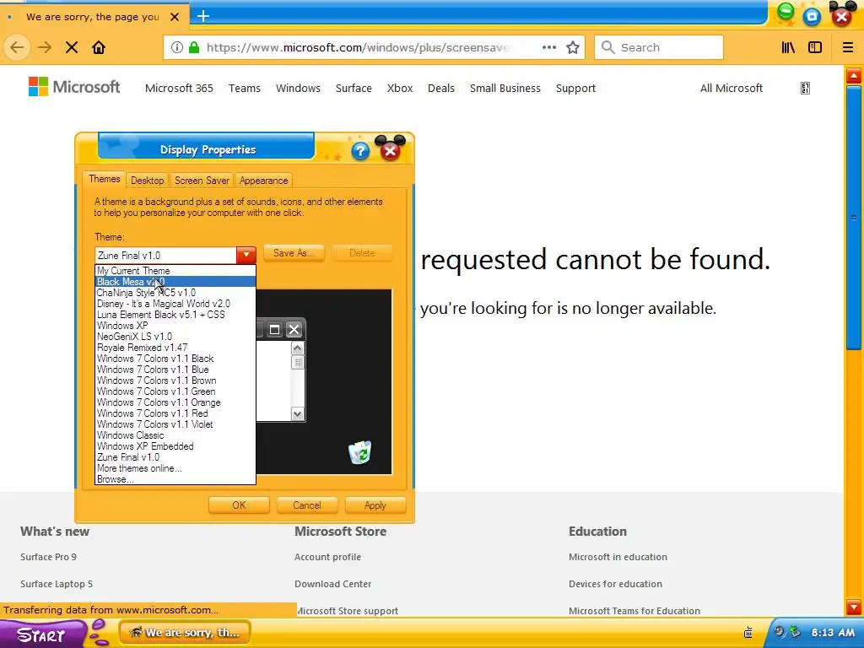Select 'Luna Element Black v5.1 + CSS'
864x648 pixels.
tap(175, 315)
